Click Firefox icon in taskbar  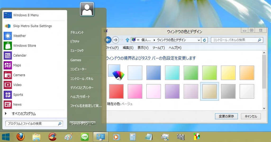coord(20,137)
